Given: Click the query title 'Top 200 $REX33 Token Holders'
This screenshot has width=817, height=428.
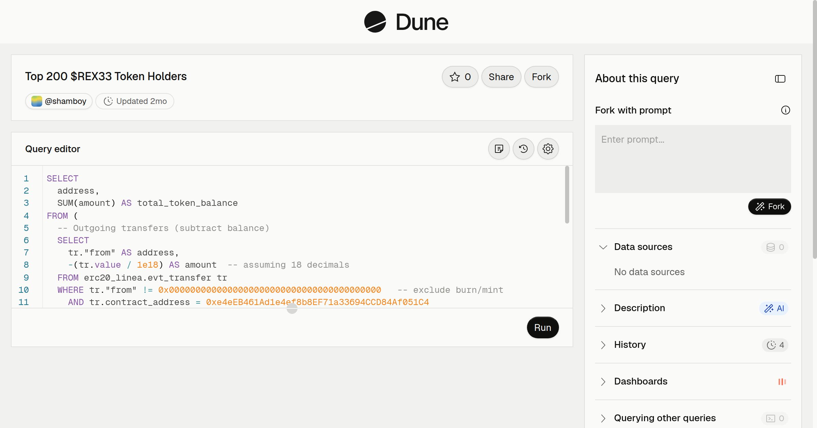Looking at the screenshot, I should (x=106, y=76).
